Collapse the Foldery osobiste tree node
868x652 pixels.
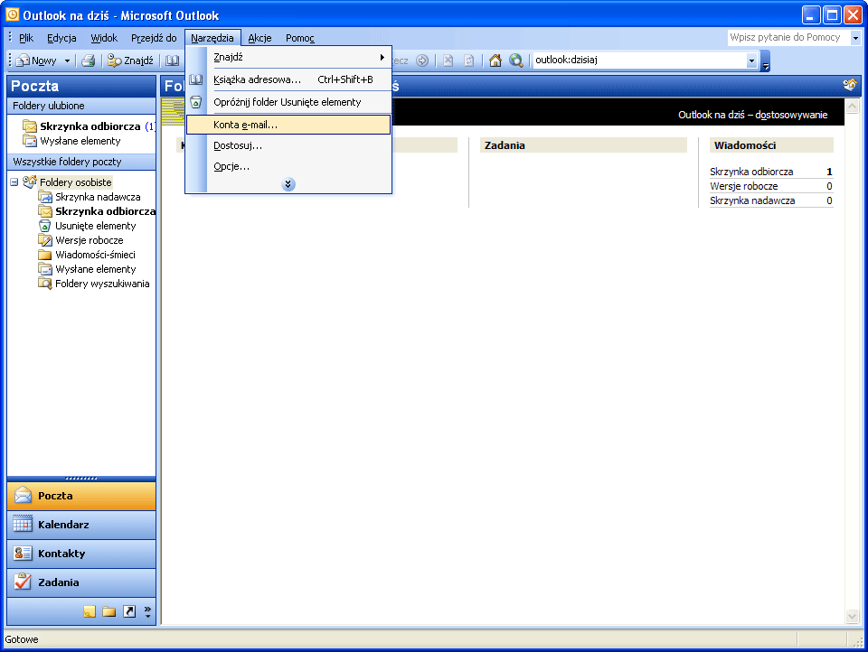[x=14, y=182]
